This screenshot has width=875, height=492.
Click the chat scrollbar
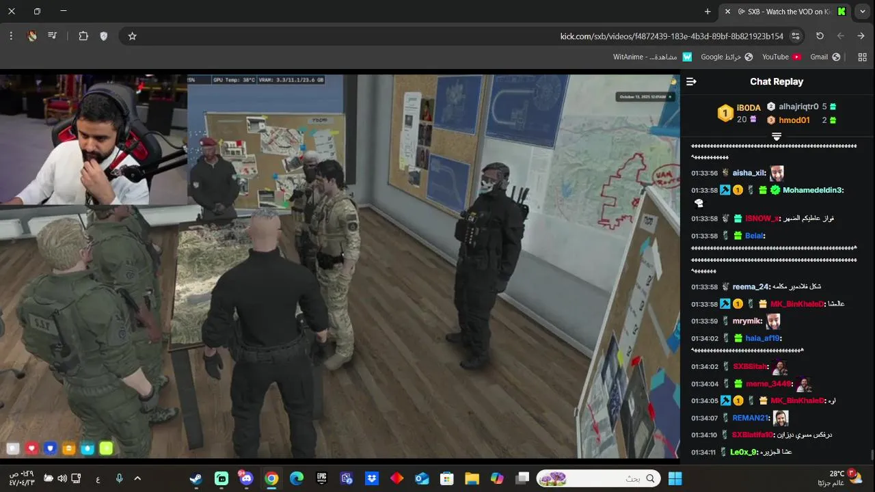(x=872, y=454)
